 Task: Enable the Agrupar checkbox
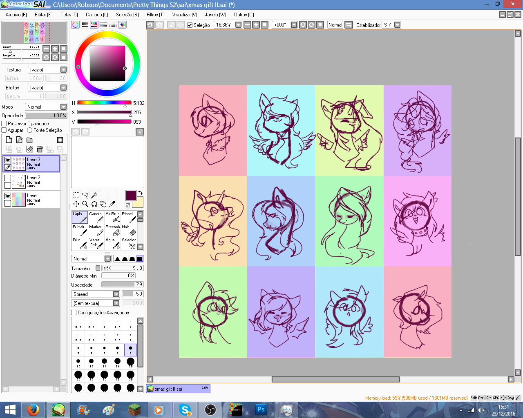[4, 130]
